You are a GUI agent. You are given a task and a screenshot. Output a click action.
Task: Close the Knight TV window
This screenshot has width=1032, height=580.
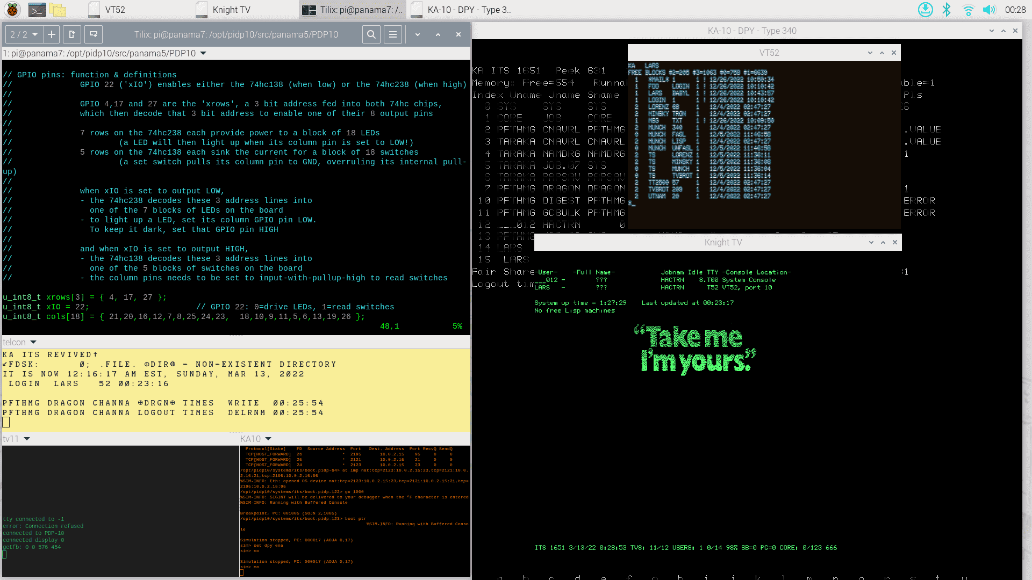coord(895,242)
